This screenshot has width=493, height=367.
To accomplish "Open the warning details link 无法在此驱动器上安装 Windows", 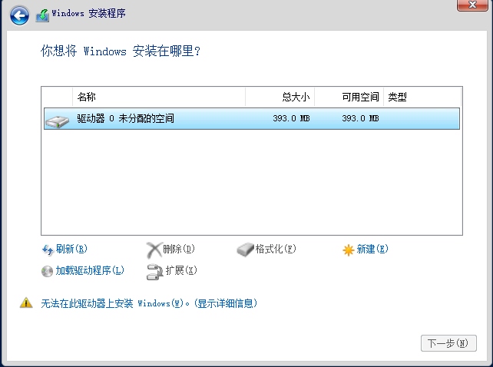I will click(149, 303).
